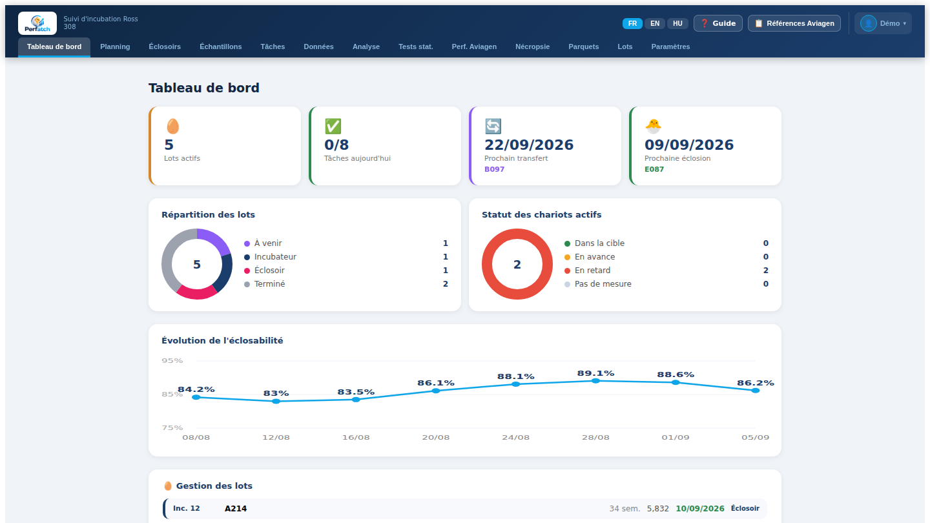This screenshot has width=930, height=523.
Task: Click the Terminé legend entry
Action: click(x=346, y=284)
